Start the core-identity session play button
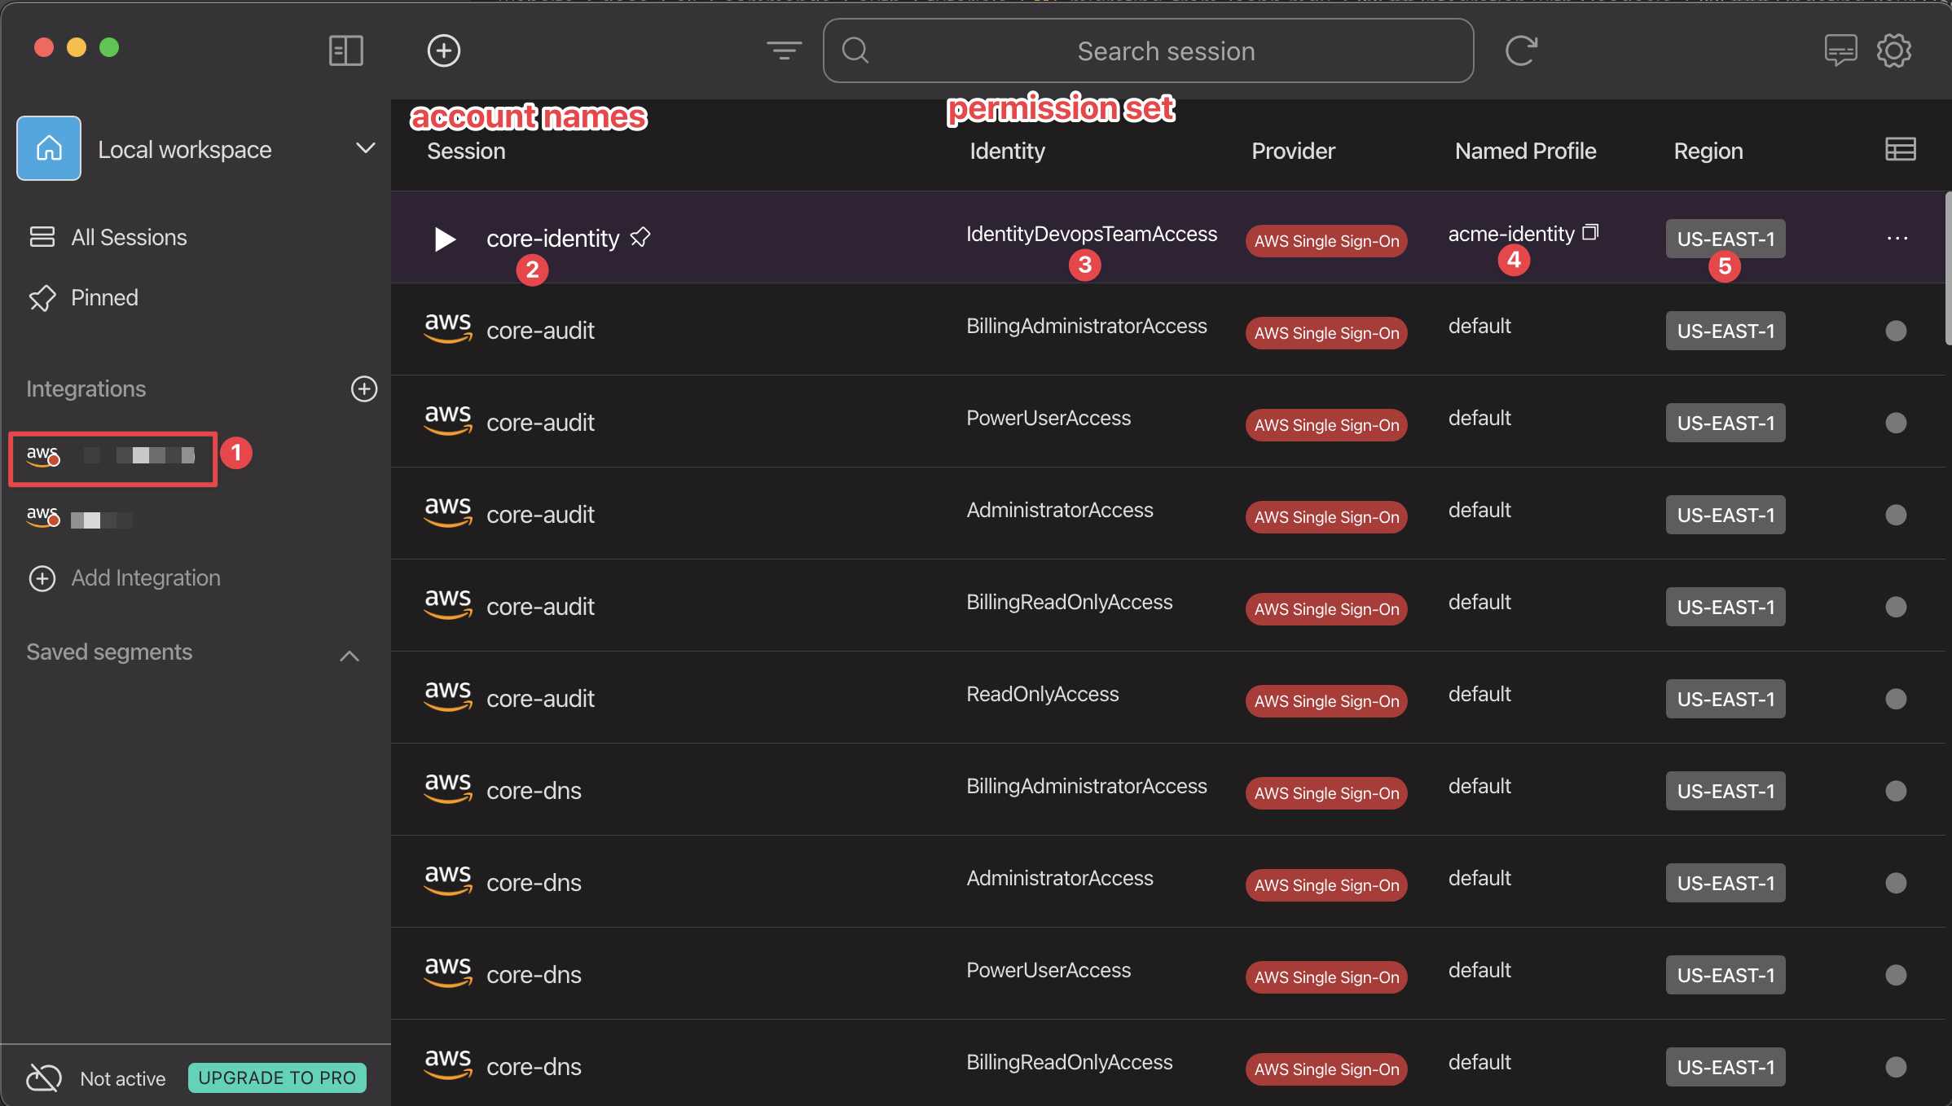 point(445,239)
